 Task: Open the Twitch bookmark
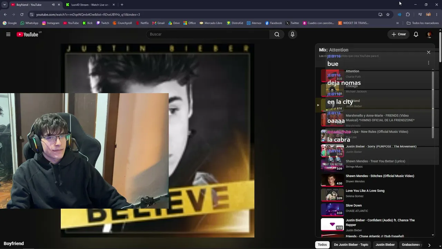(x=103, y=23)
